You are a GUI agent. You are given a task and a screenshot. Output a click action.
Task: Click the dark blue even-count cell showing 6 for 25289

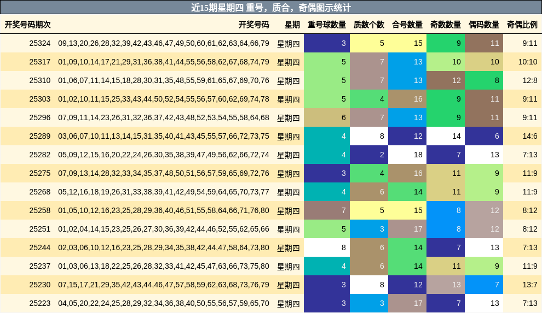point(484,136)
